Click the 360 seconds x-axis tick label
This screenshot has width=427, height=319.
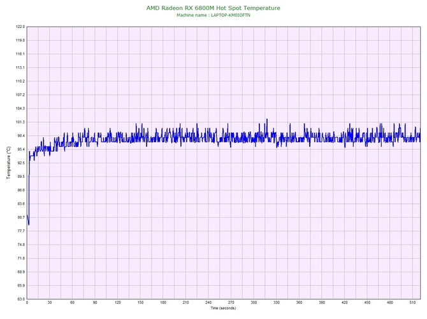click(x=300, y=302)
